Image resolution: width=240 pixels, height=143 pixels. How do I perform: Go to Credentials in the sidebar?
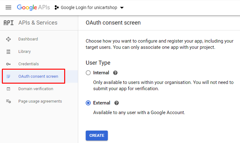[x=29, y=64]
